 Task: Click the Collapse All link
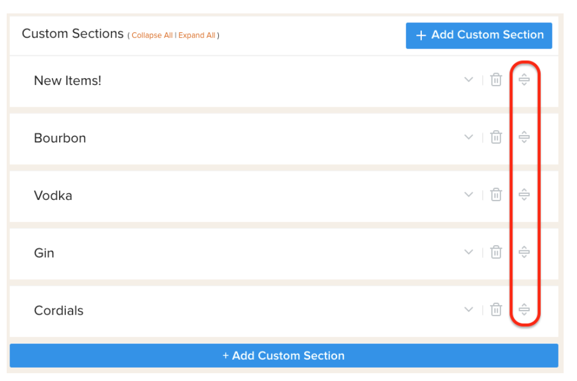tap(152, 35)
